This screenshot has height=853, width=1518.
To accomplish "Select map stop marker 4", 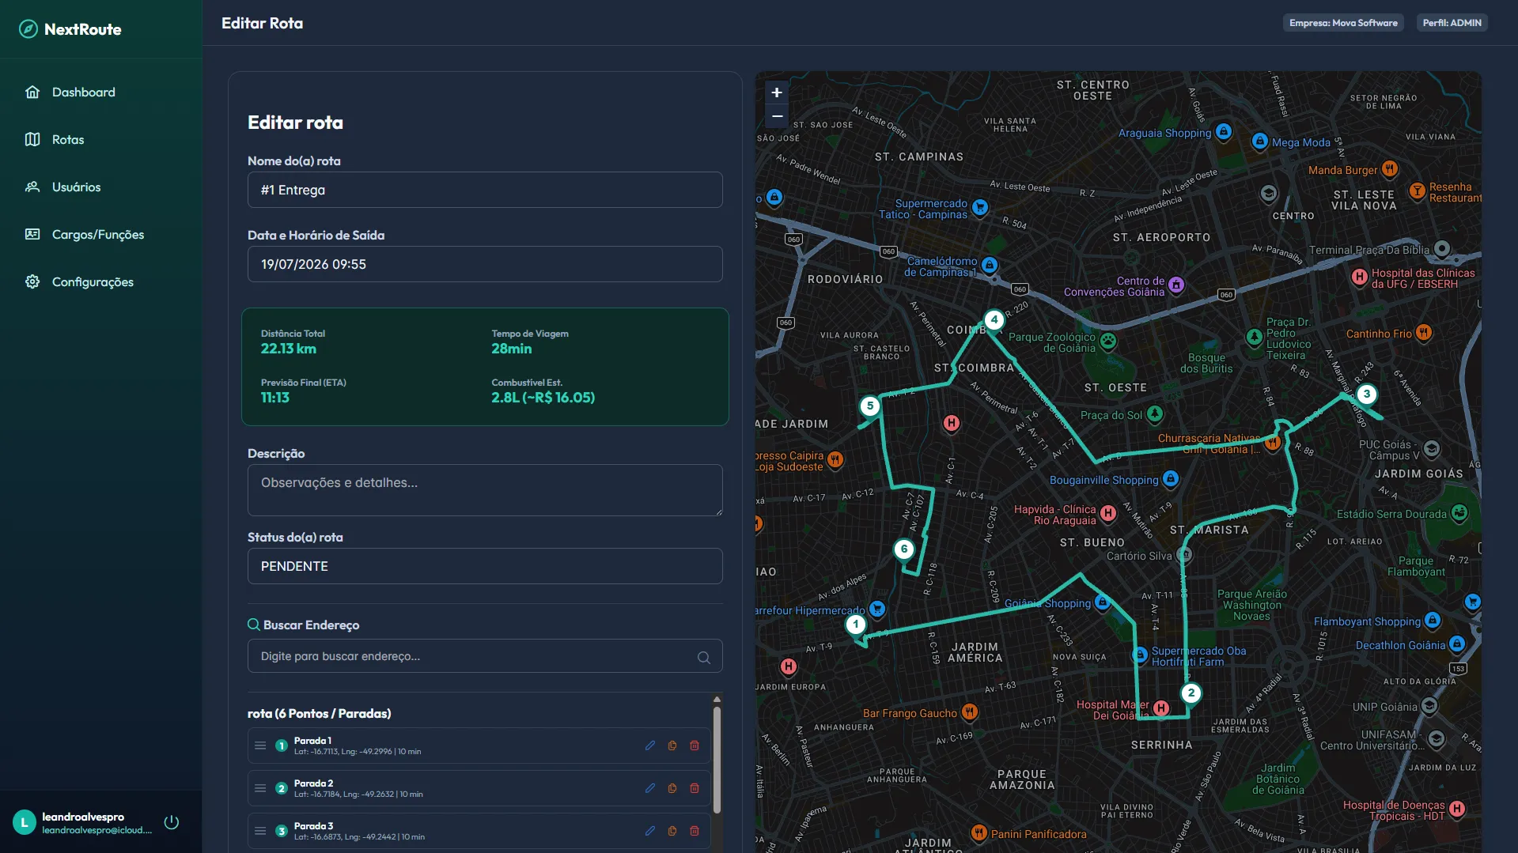I will tap(994, 320).
